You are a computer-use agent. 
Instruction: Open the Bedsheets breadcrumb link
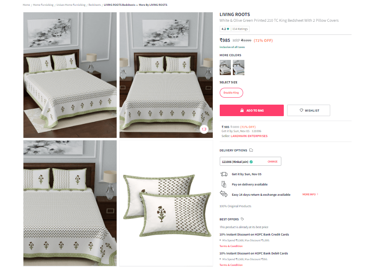(x=94, y=5)
